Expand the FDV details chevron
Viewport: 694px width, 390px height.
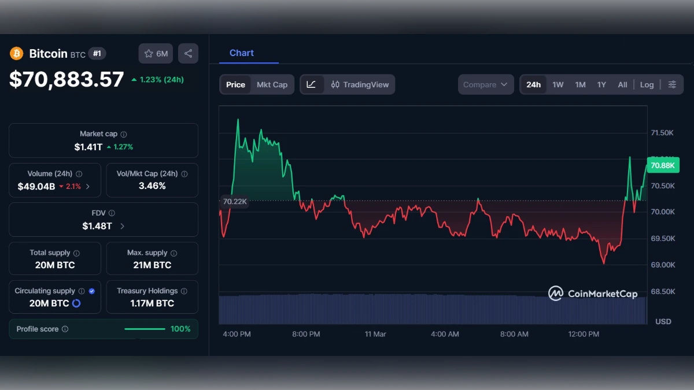(121, 226)
